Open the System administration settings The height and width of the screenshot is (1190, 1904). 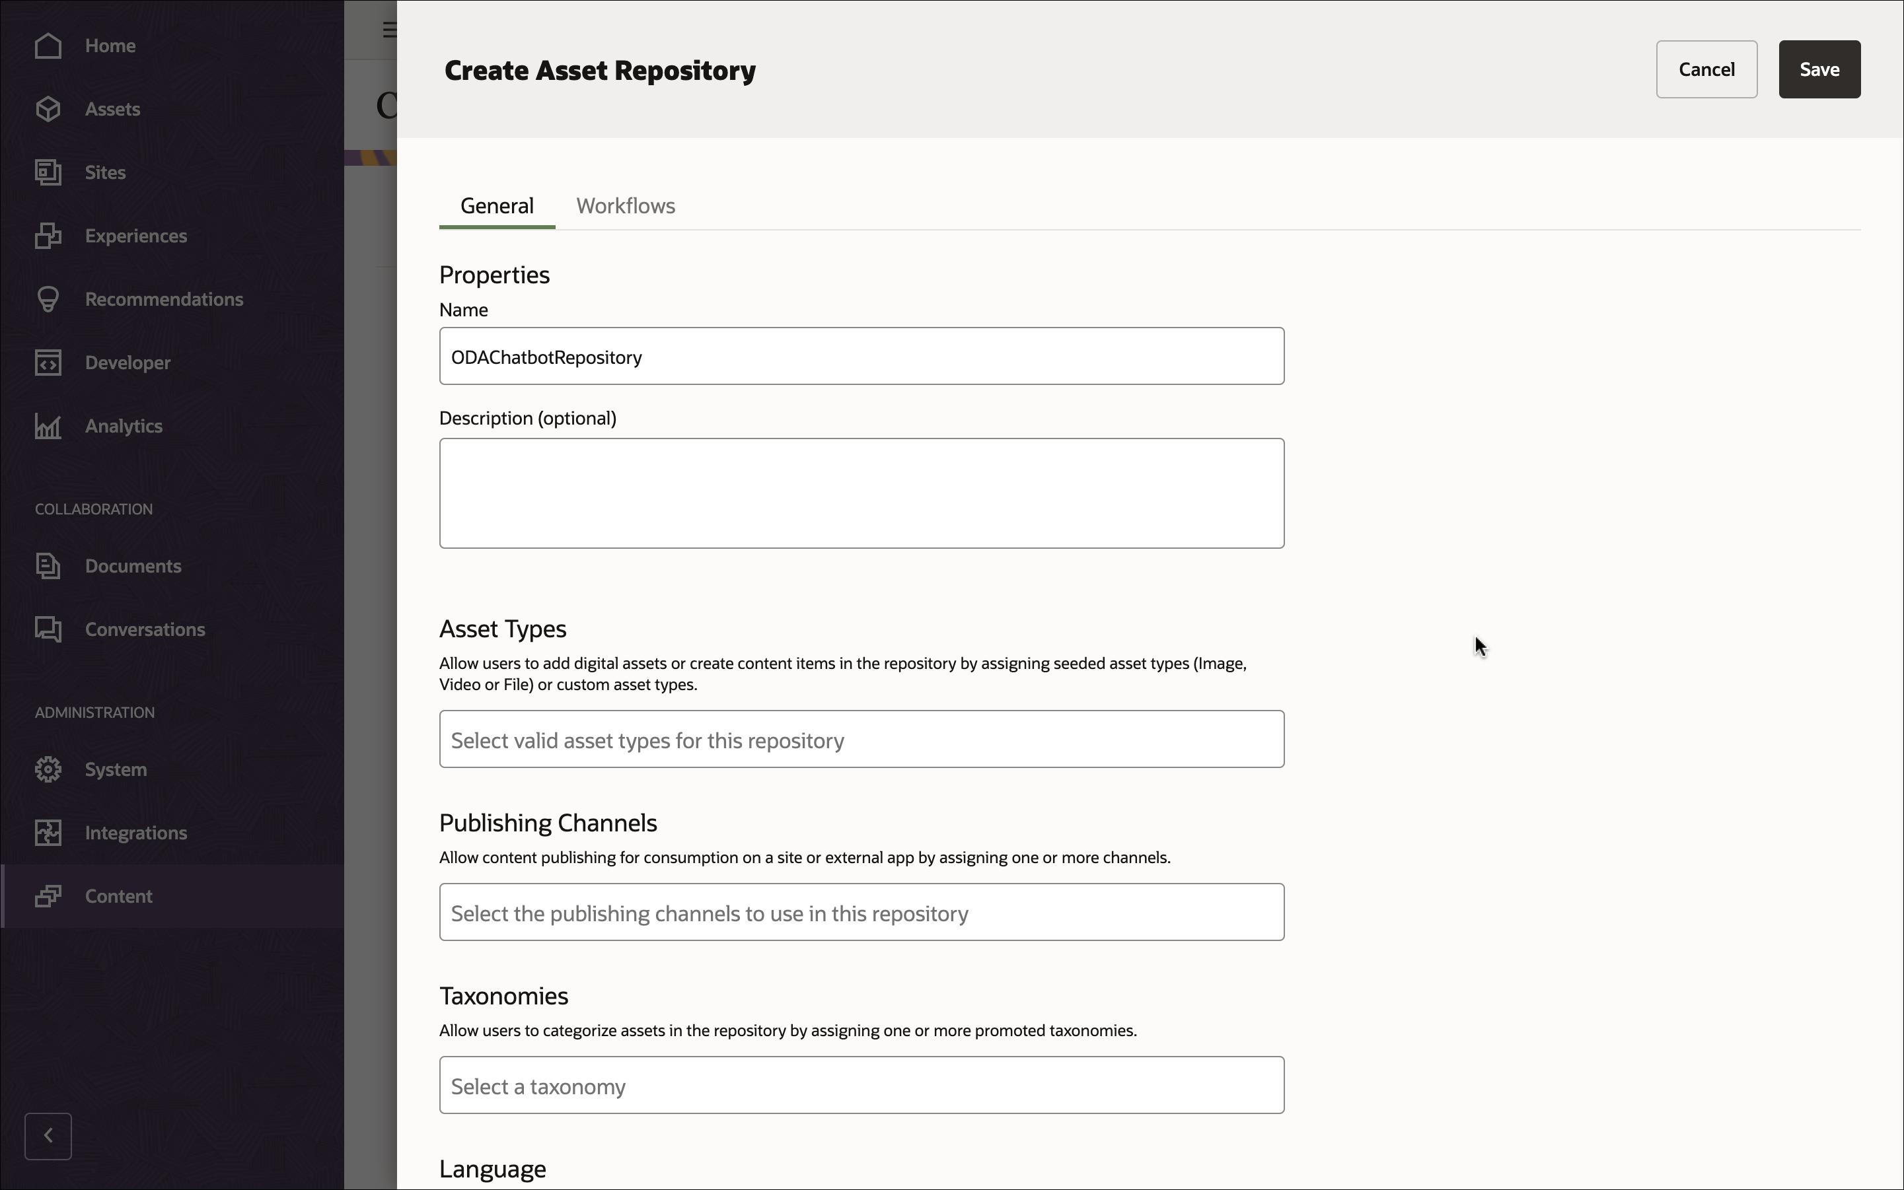(116, 769)
